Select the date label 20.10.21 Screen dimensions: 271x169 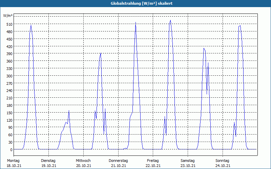click(x=84, y=166)
